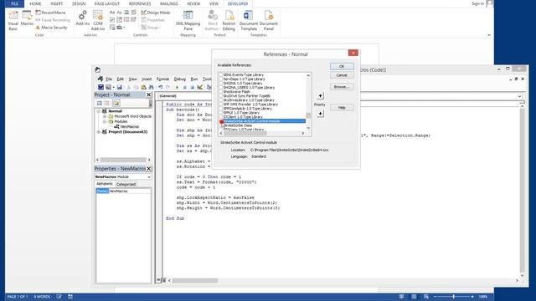Check the Shockwave Flash reference

pos(221,91)
